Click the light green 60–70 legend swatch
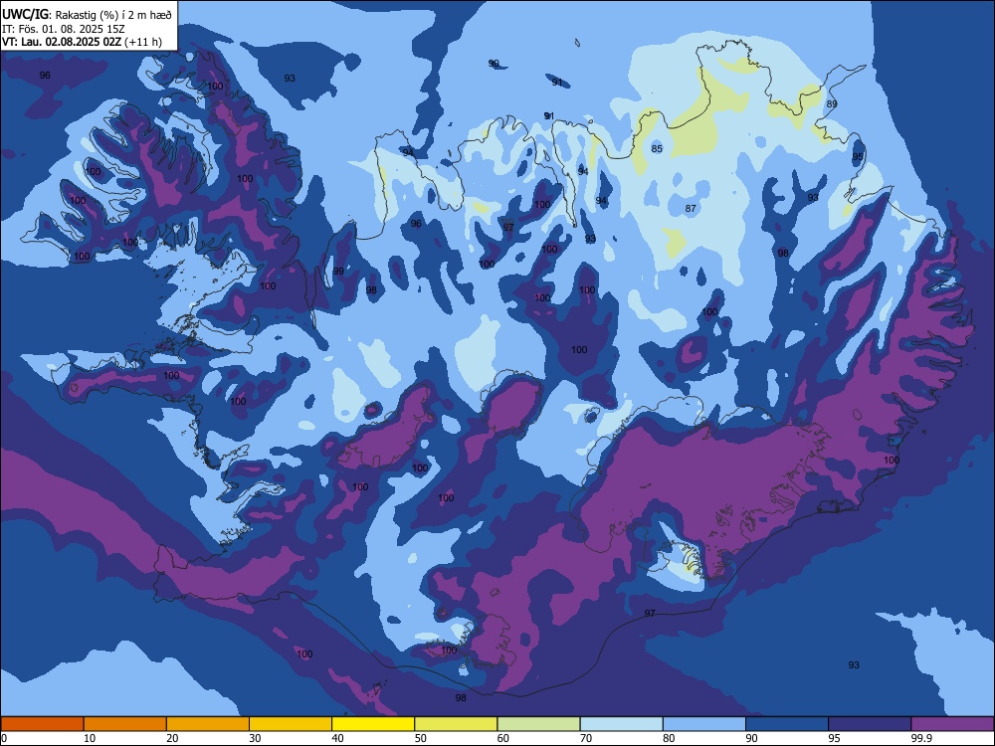Image resolution: width=995 pixels, height=746 pixels. (538, 724)
